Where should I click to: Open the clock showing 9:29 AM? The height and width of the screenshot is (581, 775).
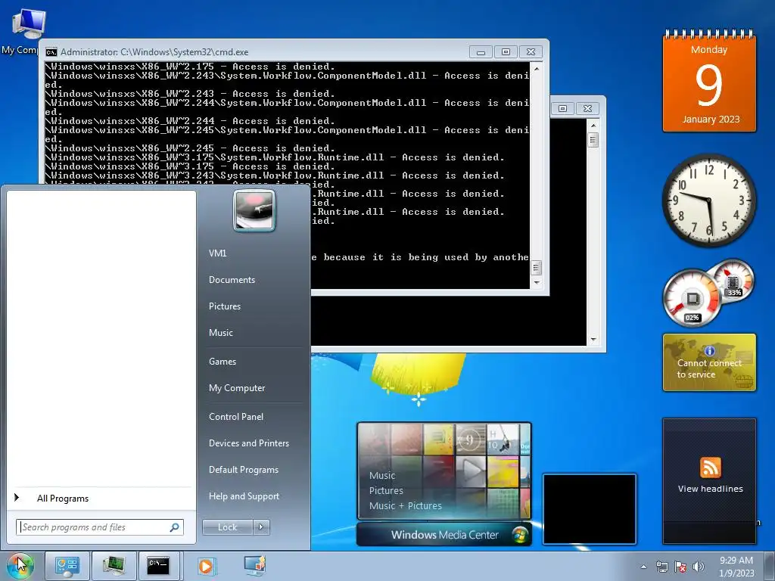click(x=736, y=566)
